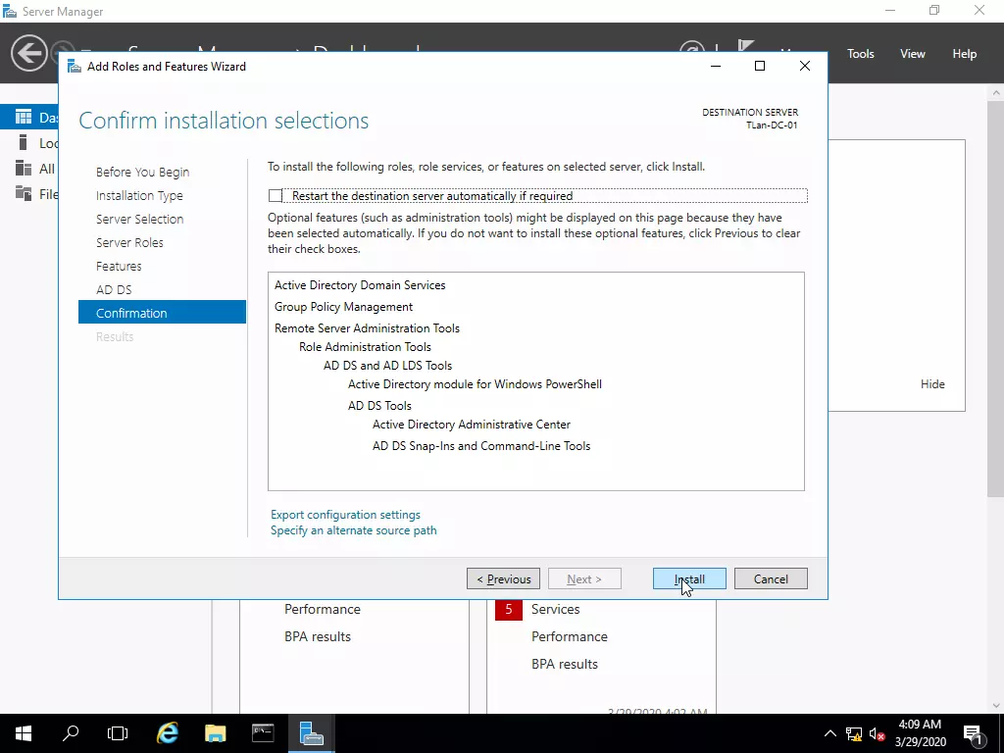Viewport: 1004px width, 753px height.
Task: Click the Server Manager back arrow button
Action: 29,53
